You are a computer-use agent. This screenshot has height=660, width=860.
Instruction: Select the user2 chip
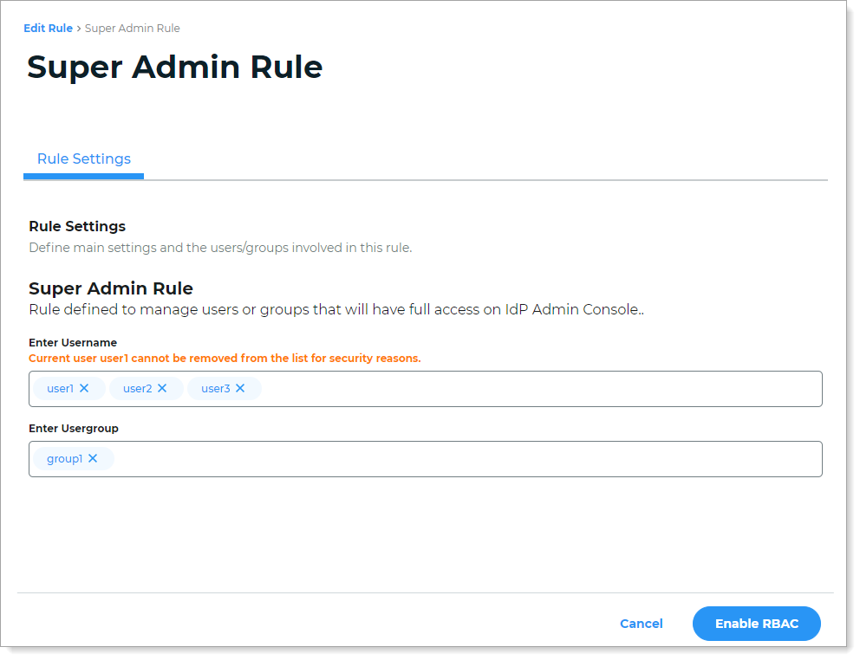140,388
